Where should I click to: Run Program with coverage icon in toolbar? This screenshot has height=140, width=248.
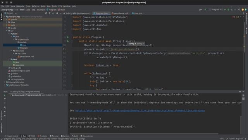pos(232,10)
